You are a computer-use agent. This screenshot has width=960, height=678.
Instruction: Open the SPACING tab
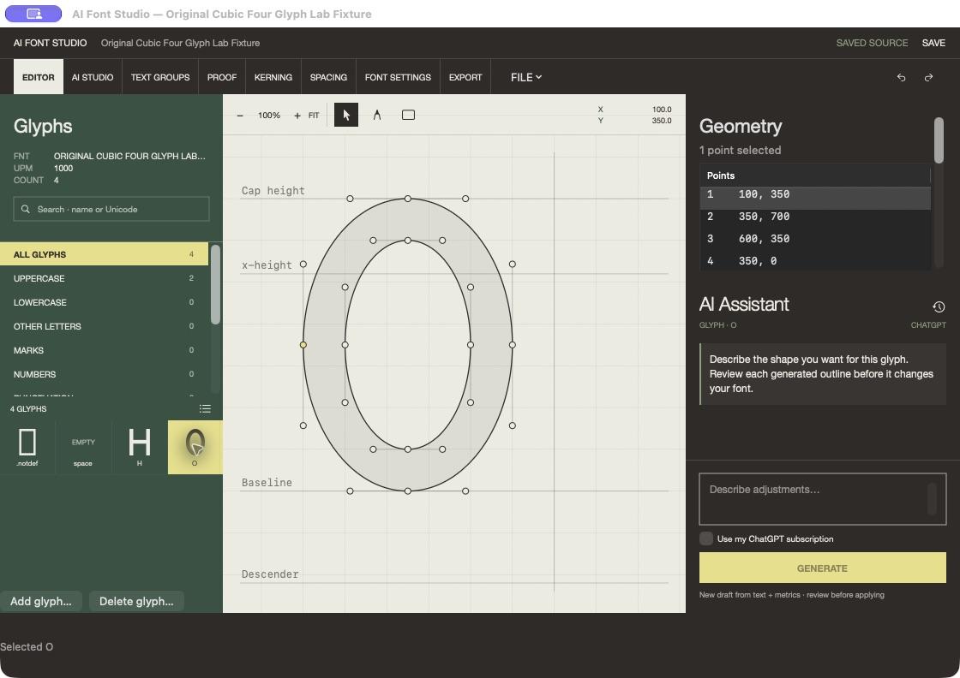tap(328, 78)
